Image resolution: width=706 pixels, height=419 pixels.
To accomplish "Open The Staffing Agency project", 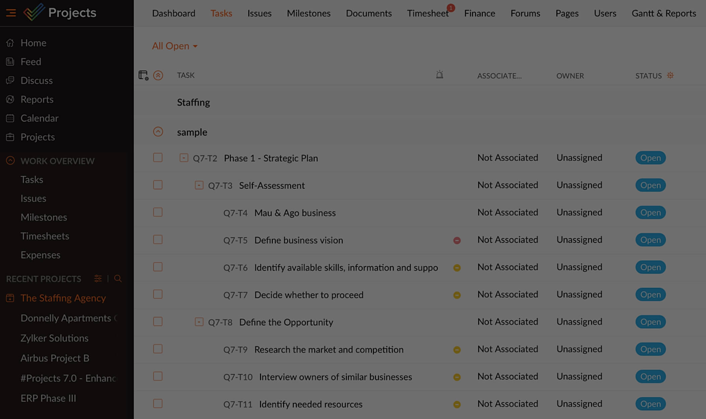I will click(63, 298).
